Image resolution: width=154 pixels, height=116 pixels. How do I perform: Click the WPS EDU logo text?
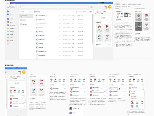[11, 7]
